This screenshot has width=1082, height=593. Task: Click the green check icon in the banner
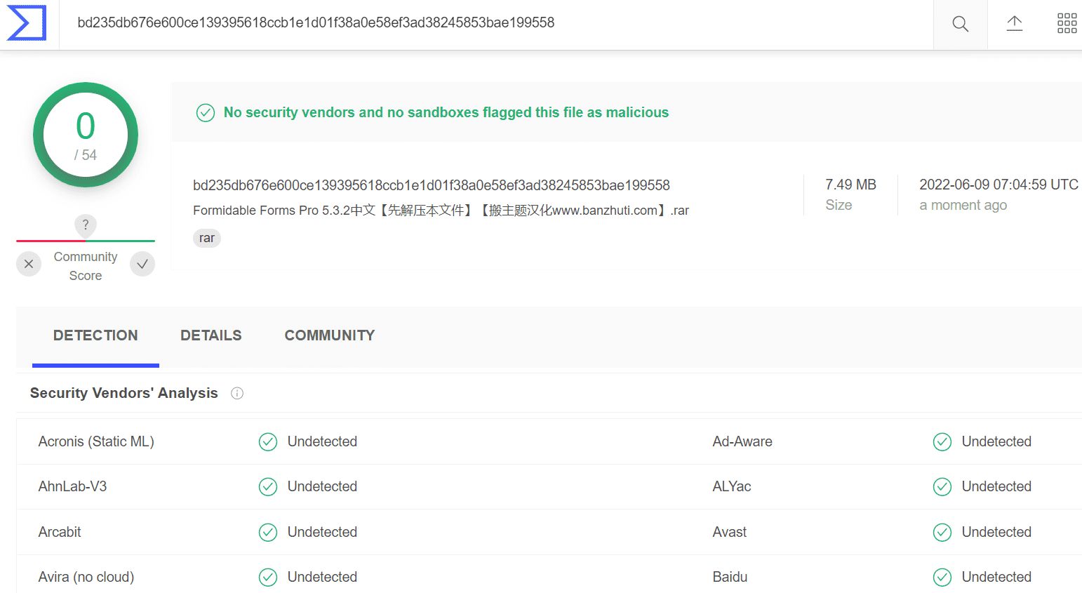[x=206, y=112]
